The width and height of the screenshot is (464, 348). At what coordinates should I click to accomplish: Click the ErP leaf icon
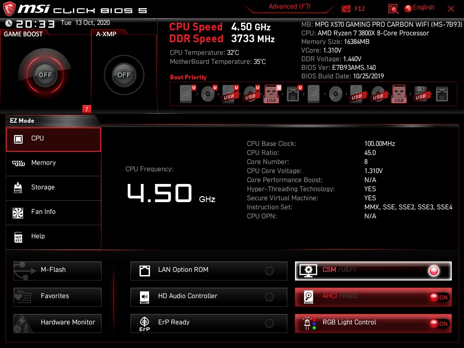point(145,324)
